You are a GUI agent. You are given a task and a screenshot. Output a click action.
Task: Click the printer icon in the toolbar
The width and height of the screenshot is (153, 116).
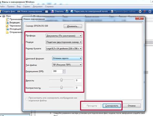[x=140, y=11]
